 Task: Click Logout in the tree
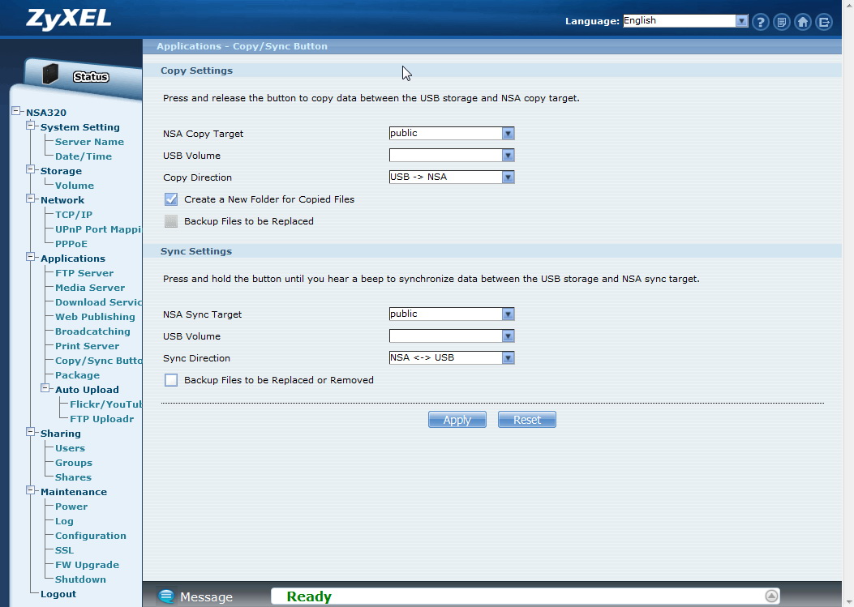(x=58, y=594)
